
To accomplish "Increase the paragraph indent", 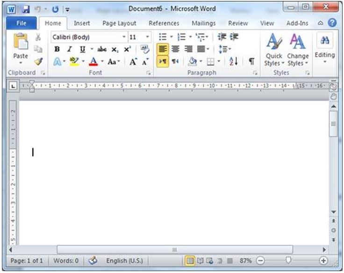I will (x=234, y=37).
